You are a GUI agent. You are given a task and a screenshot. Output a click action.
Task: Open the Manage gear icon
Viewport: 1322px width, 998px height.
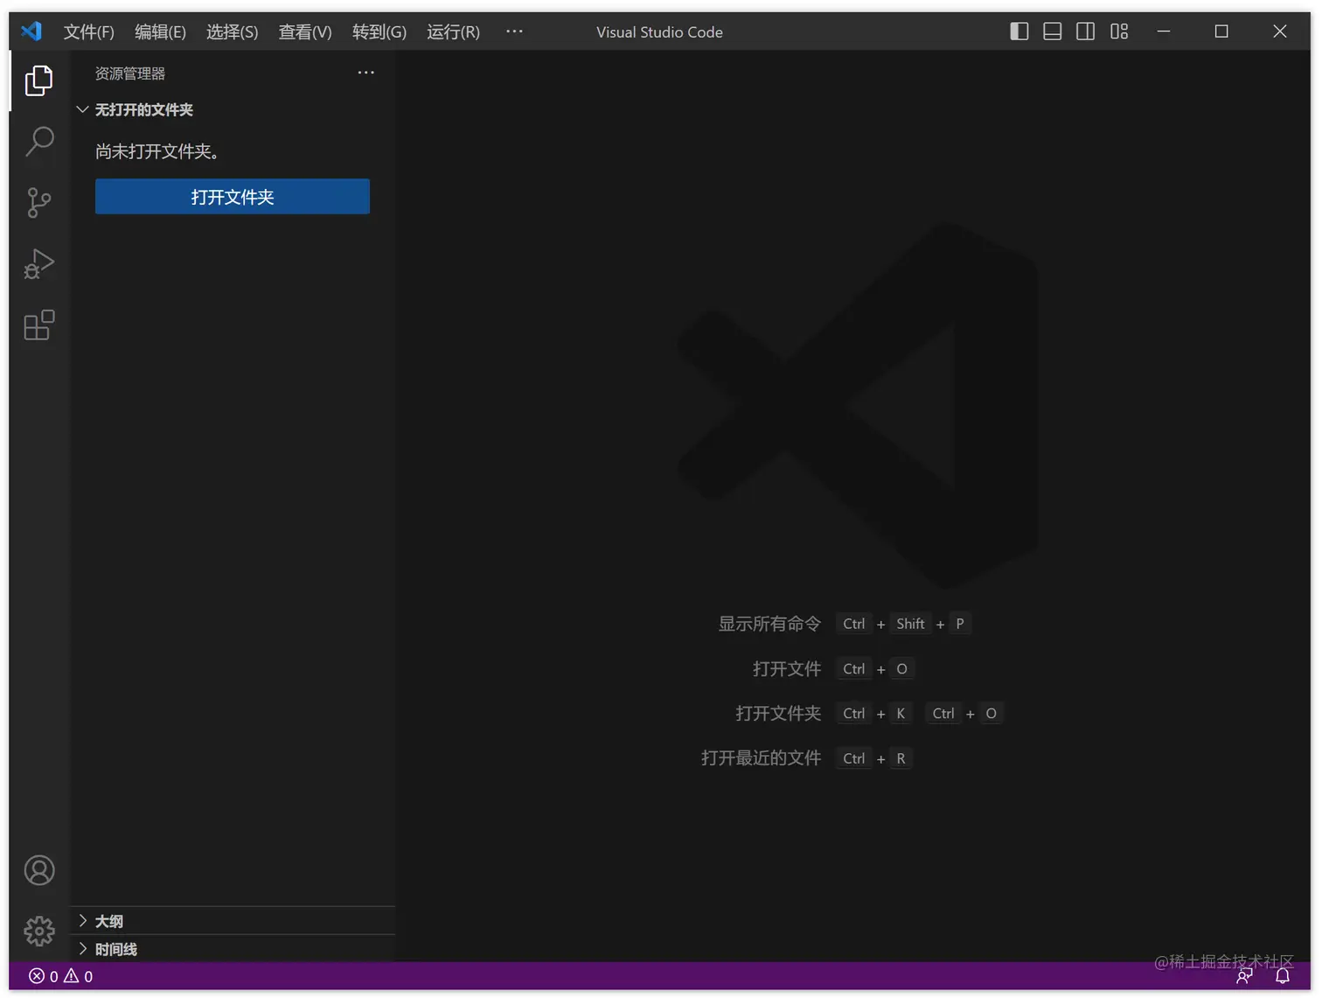[39, 932]
